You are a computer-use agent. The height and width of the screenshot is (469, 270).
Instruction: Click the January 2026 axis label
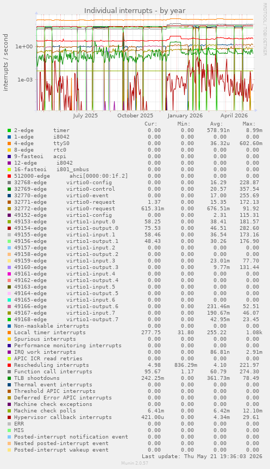tap(185, 115)
